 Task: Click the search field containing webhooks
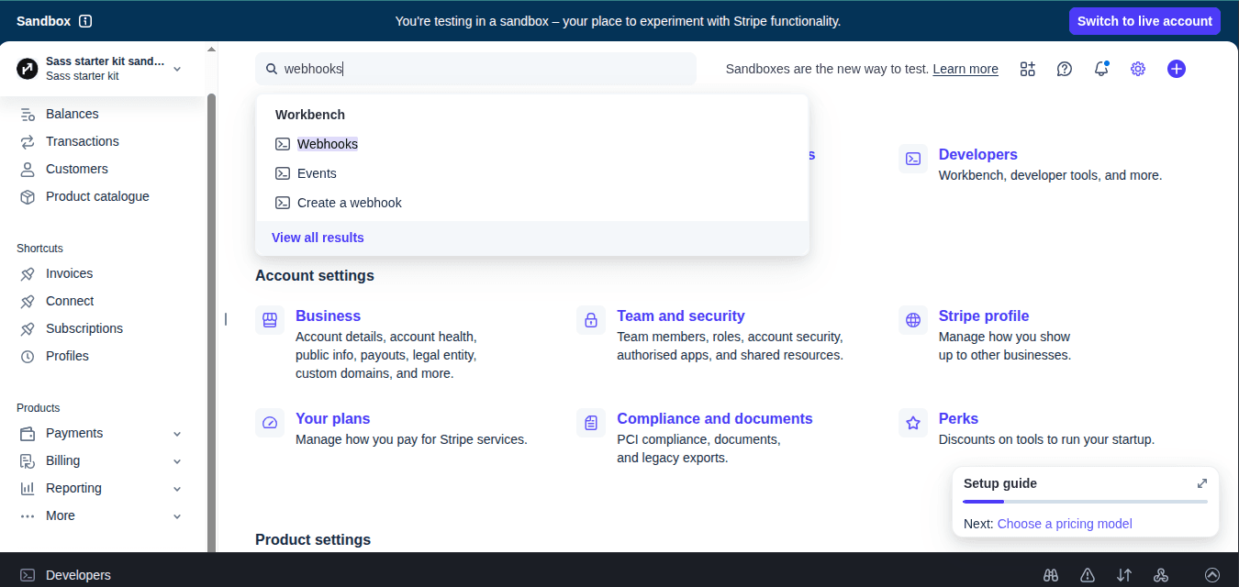click(x=475, y=69)
